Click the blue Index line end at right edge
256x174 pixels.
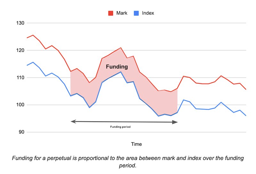(245, 115)
